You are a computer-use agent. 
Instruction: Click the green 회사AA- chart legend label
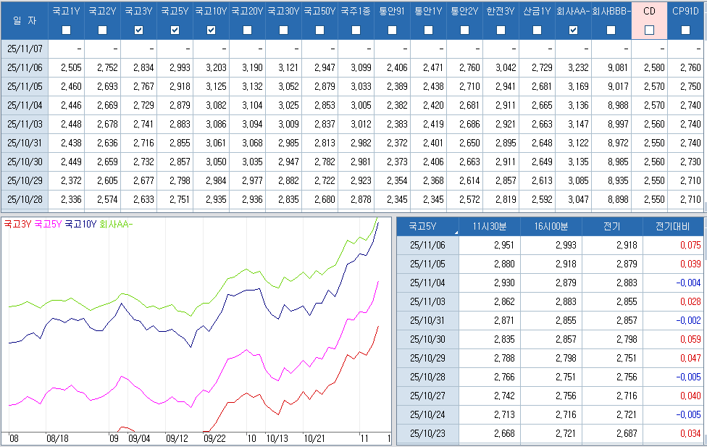coord(116,225)
